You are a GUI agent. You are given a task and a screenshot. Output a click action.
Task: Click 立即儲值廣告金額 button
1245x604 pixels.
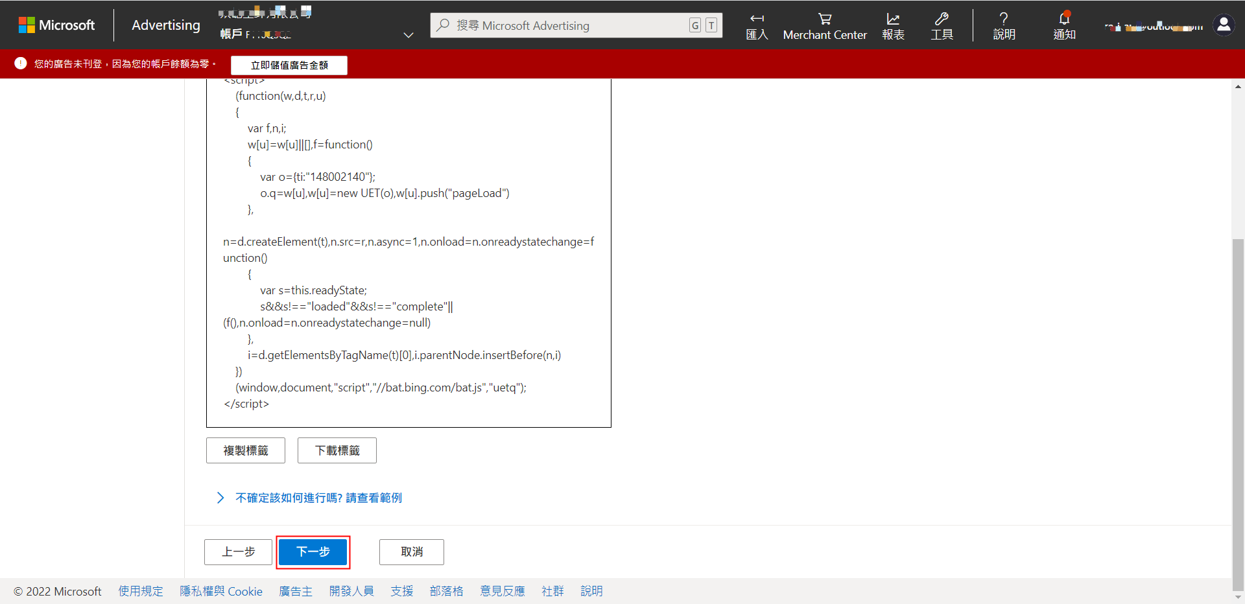pyautogui.click(x=289, y=65)
